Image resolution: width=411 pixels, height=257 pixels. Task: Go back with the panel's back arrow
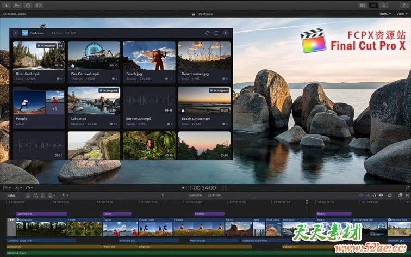coord(15,33)
